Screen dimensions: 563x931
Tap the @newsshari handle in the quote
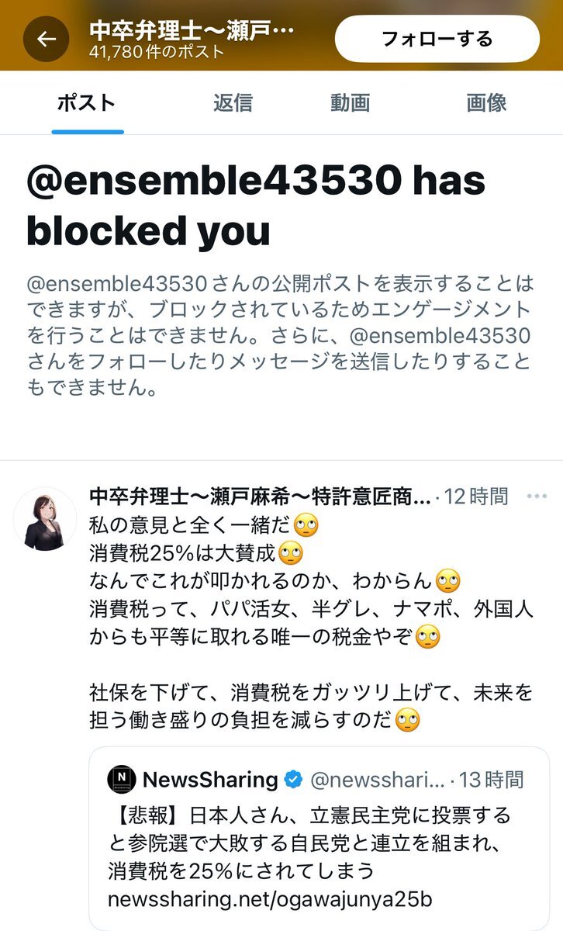pos(378,780)
